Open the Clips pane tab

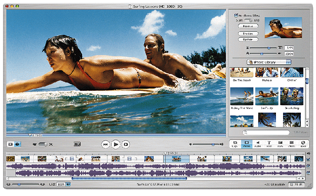pos(235,144)
